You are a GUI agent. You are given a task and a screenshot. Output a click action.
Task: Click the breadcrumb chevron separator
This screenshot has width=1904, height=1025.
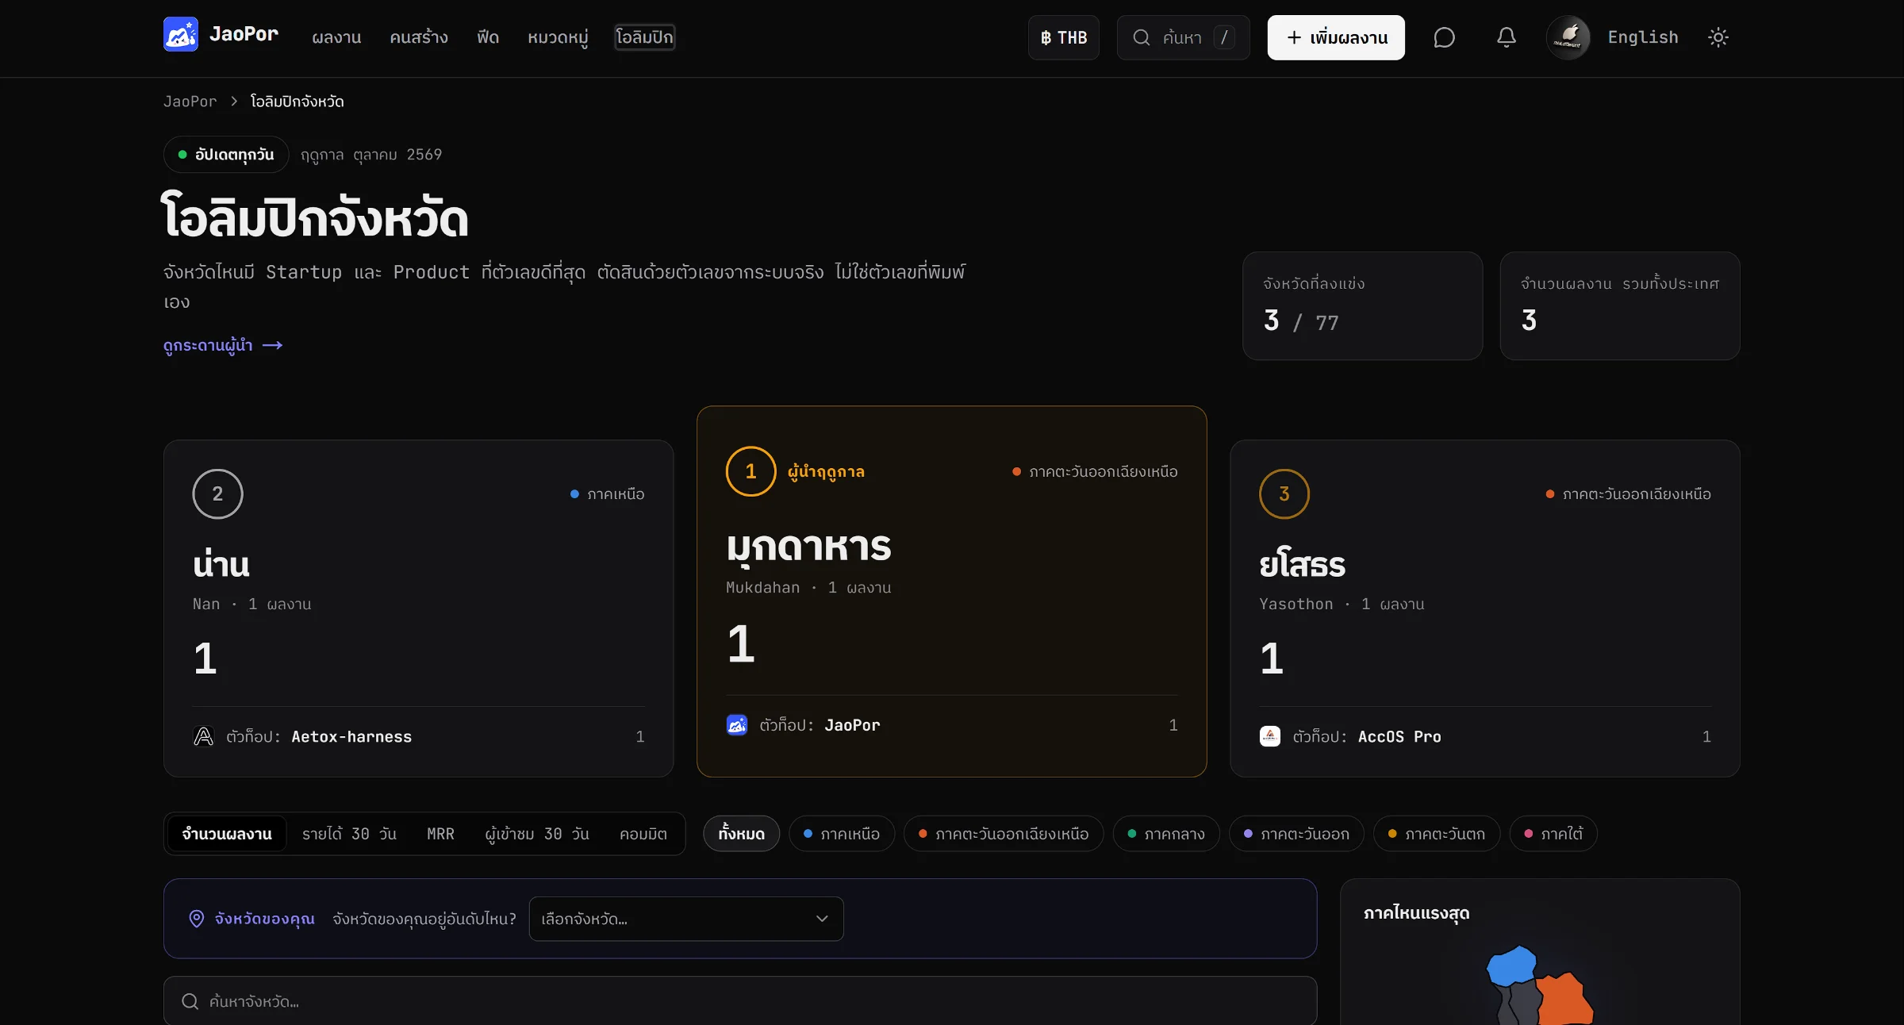[234, 102]
